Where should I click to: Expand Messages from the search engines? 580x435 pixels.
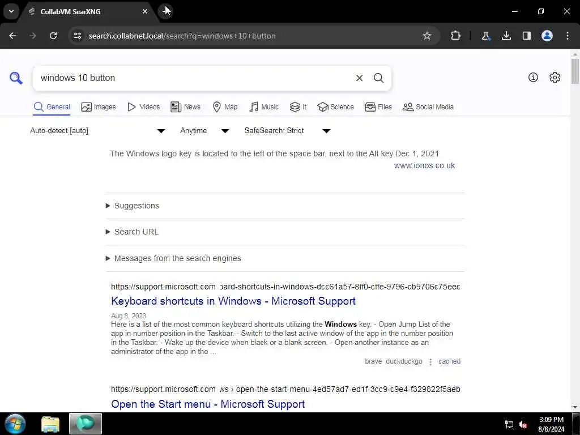tap(173, 258)
